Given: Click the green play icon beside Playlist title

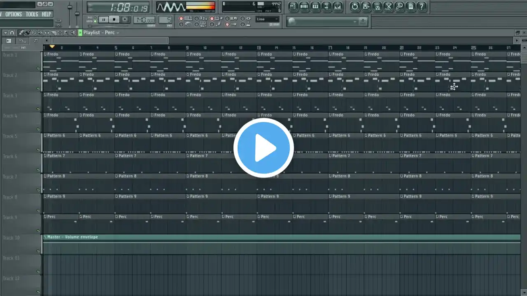Looking at the screenshot, I should pyautogui.click(x=80, y=32).
